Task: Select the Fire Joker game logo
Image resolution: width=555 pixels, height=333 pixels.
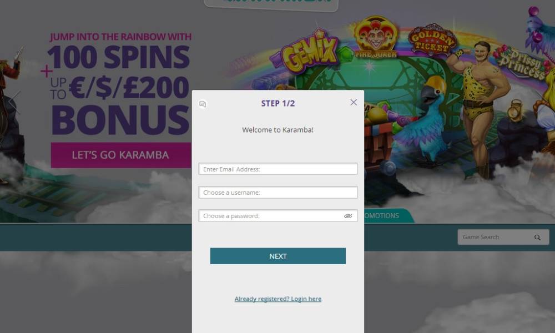Action: tap(376, 37)
